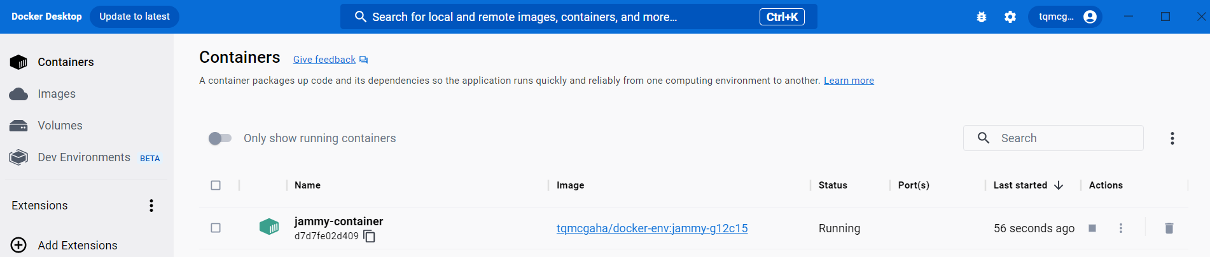Open Dev Environments in the sidebar

(x=84, y=157)
